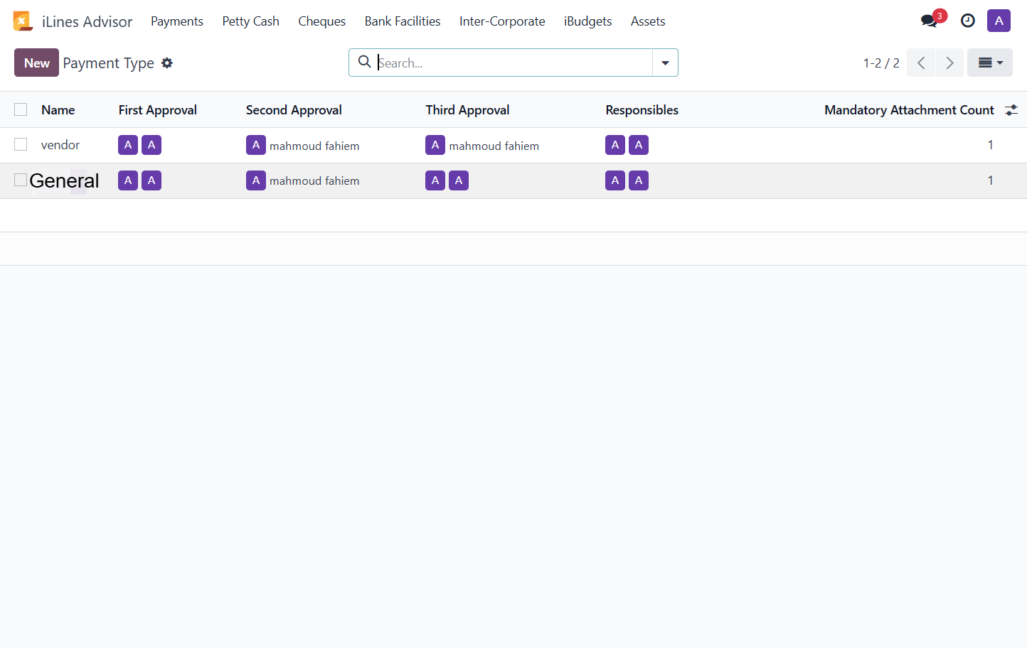Click the Responsibles column header

tap(642, 110)
